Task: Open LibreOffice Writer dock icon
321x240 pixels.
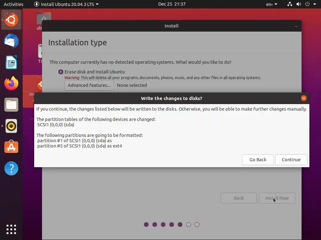Action: (x=11, y=62)
